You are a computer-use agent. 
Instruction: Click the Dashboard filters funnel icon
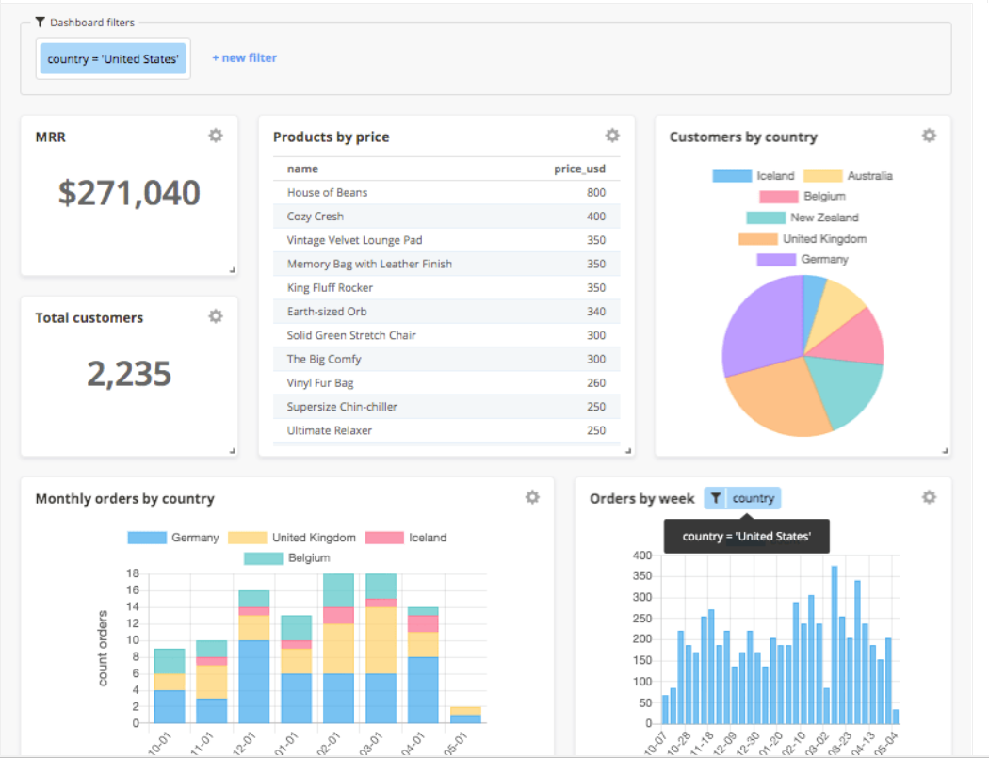pos(40,23)
